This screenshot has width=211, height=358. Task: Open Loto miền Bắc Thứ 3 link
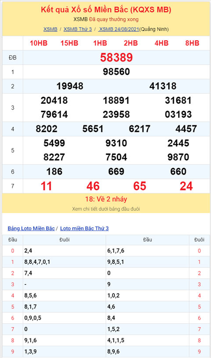(x=84, y=228)
